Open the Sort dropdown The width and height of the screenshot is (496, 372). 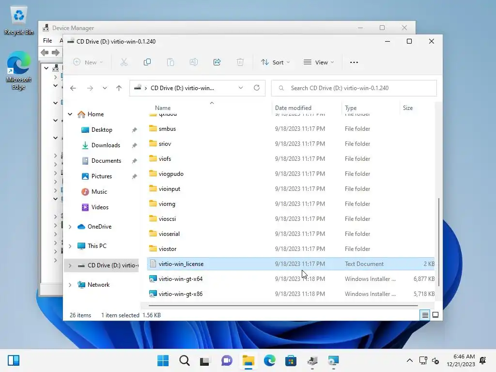tap(275, 62)
